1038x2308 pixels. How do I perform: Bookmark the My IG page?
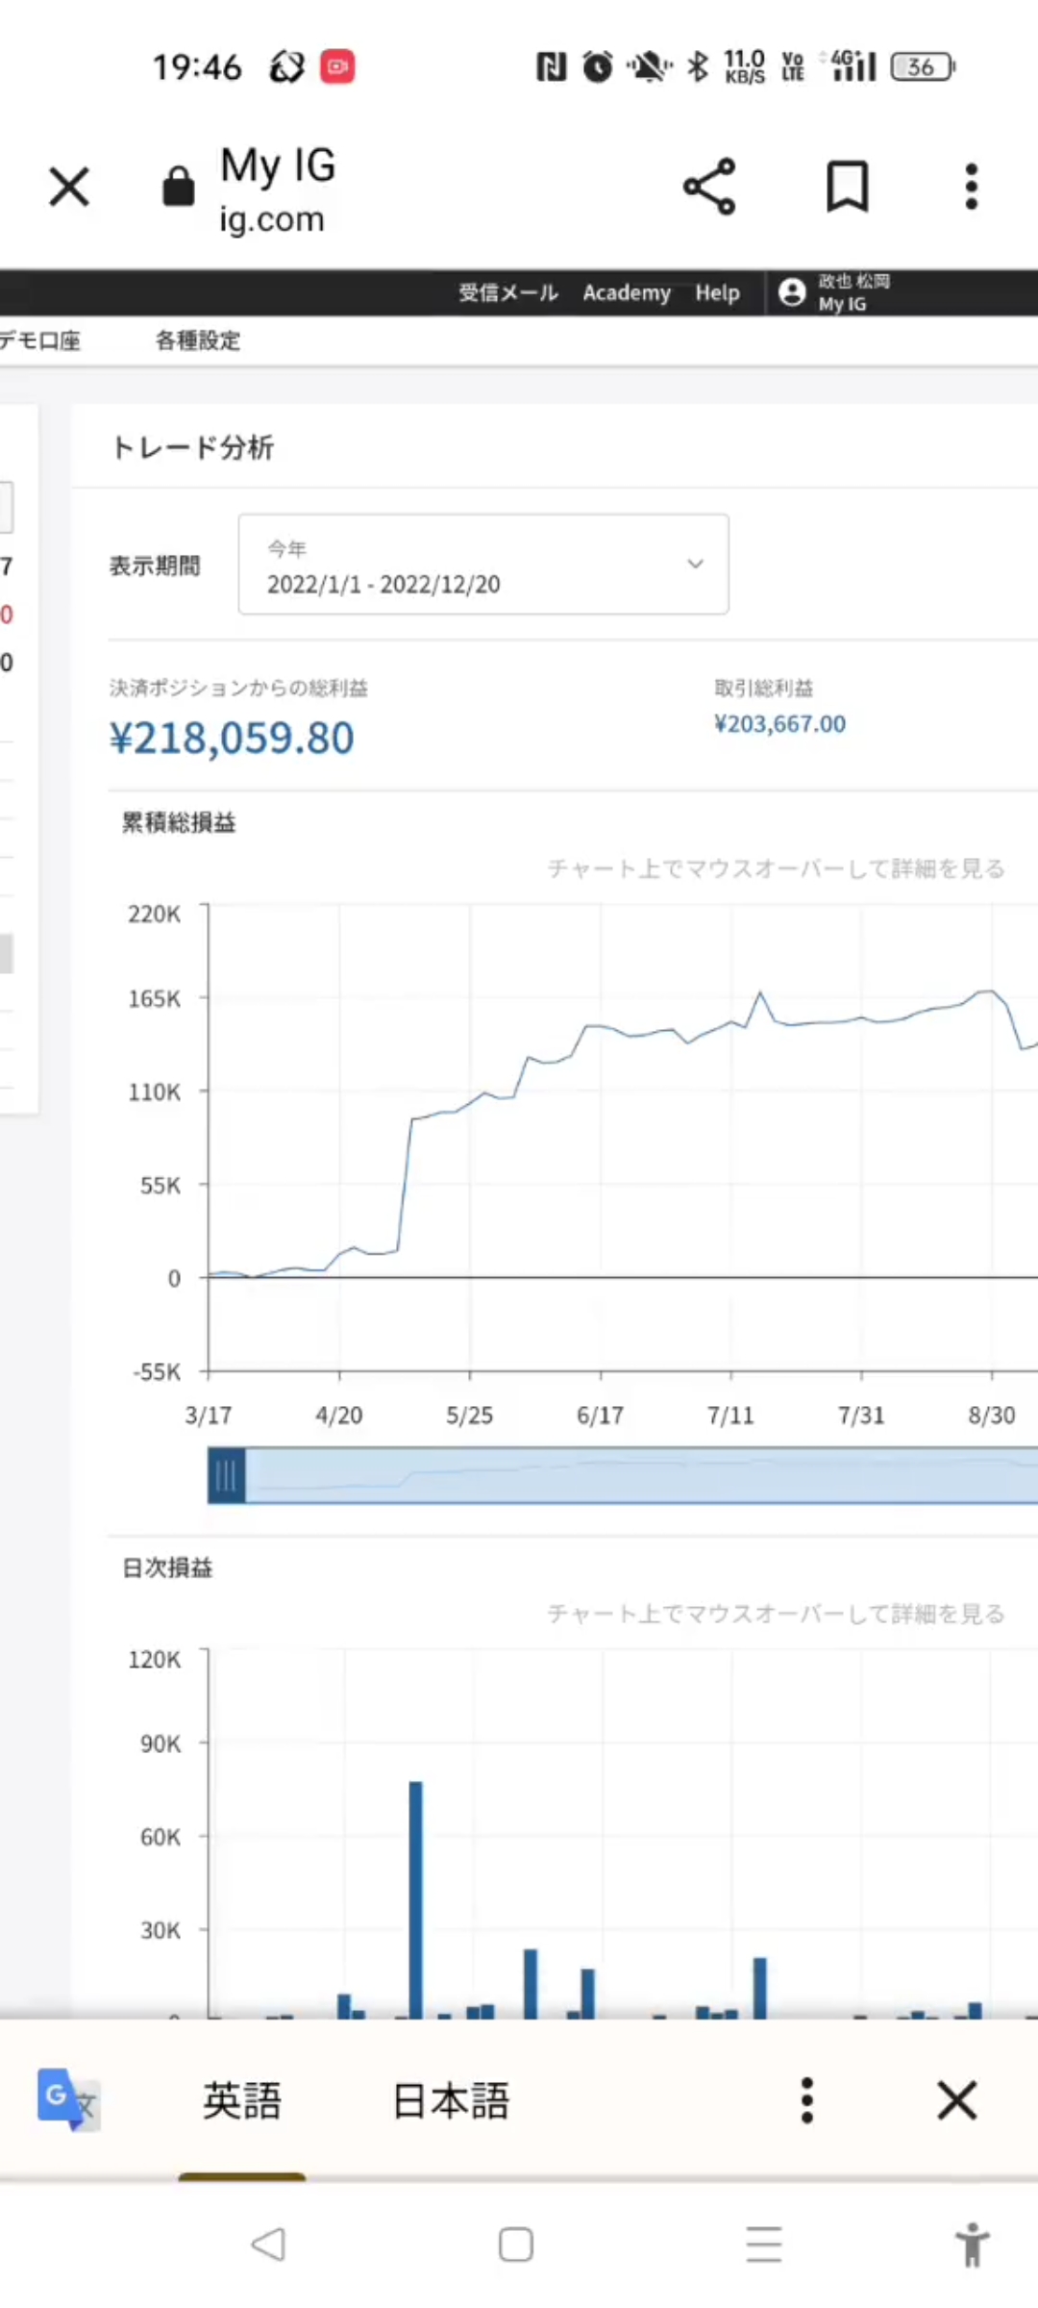click(x=848, y=187)
